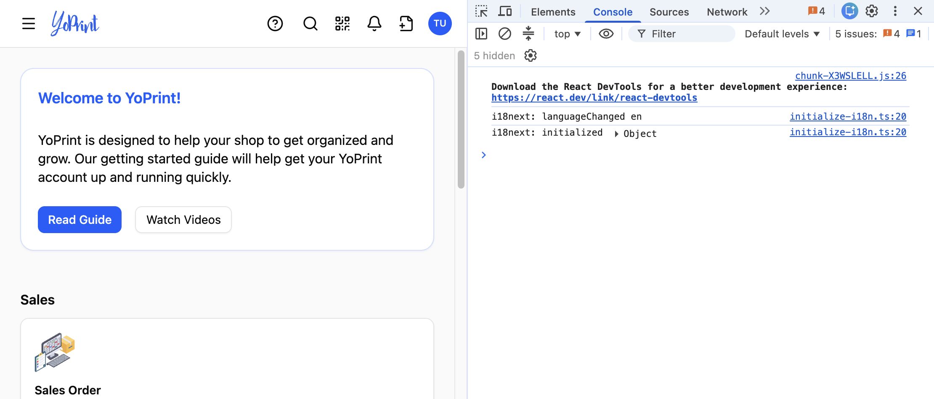Click the YoPrint logo
This screenshot has width=934, height=399.
[x=75, y=23]
